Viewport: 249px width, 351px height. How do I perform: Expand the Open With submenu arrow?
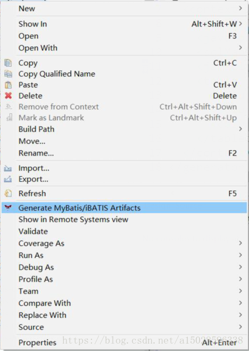240,48
